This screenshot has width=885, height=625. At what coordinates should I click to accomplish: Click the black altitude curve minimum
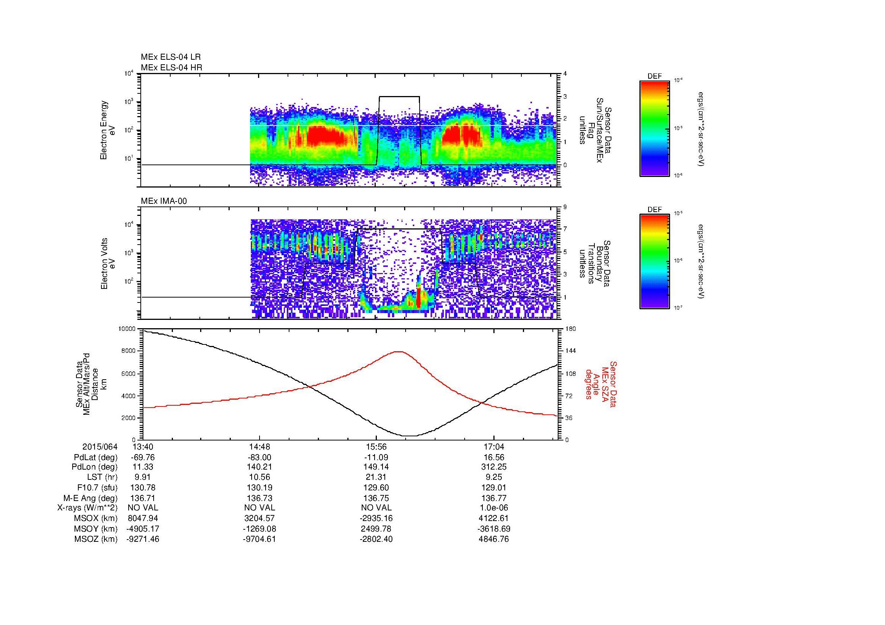pos(409,436)
